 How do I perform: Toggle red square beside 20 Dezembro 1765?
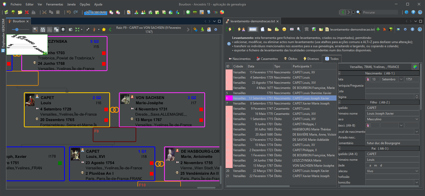(x=106, y=120)
